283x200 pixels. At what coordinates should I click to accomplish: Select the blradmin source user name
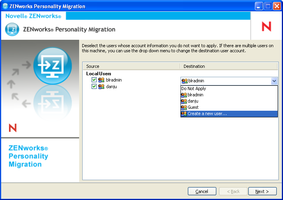114,80
